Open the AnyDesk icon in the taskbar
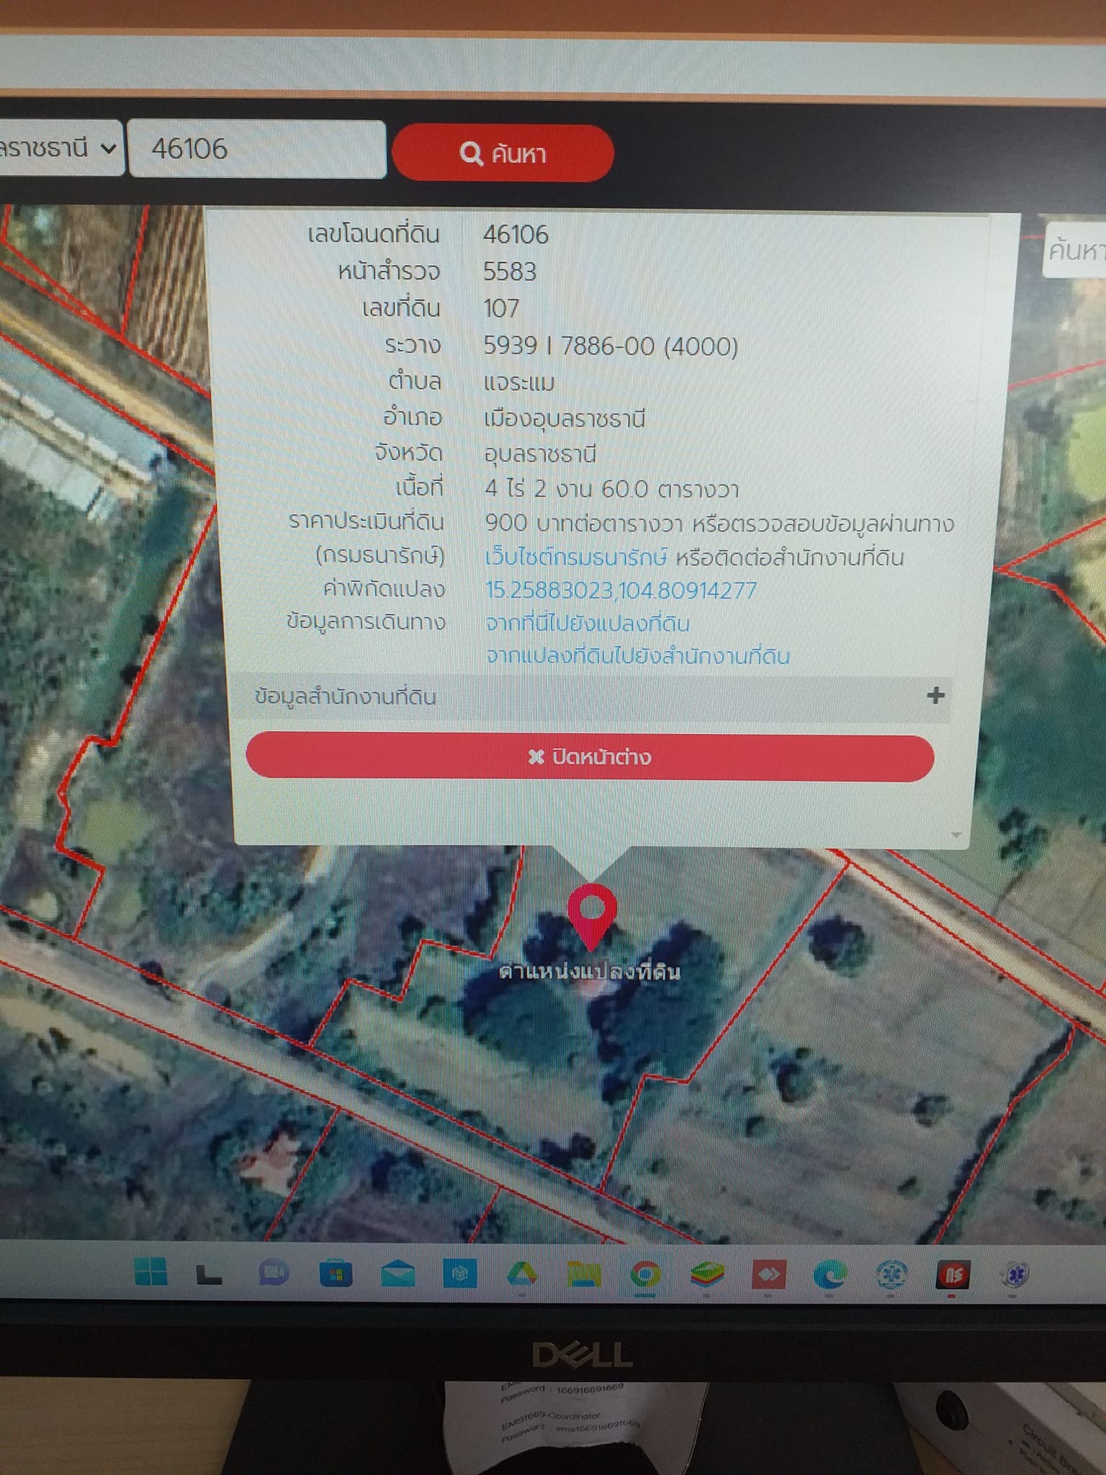The height and width of the screenshot is (1475, 1106). (x=768, y=1275)
